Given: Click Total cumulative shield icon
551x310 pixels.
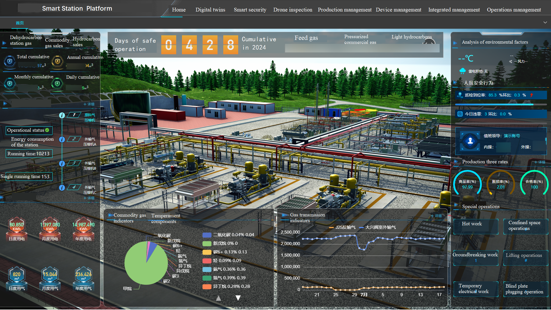Looking at the screenshot, I should (x=10, y=61).
